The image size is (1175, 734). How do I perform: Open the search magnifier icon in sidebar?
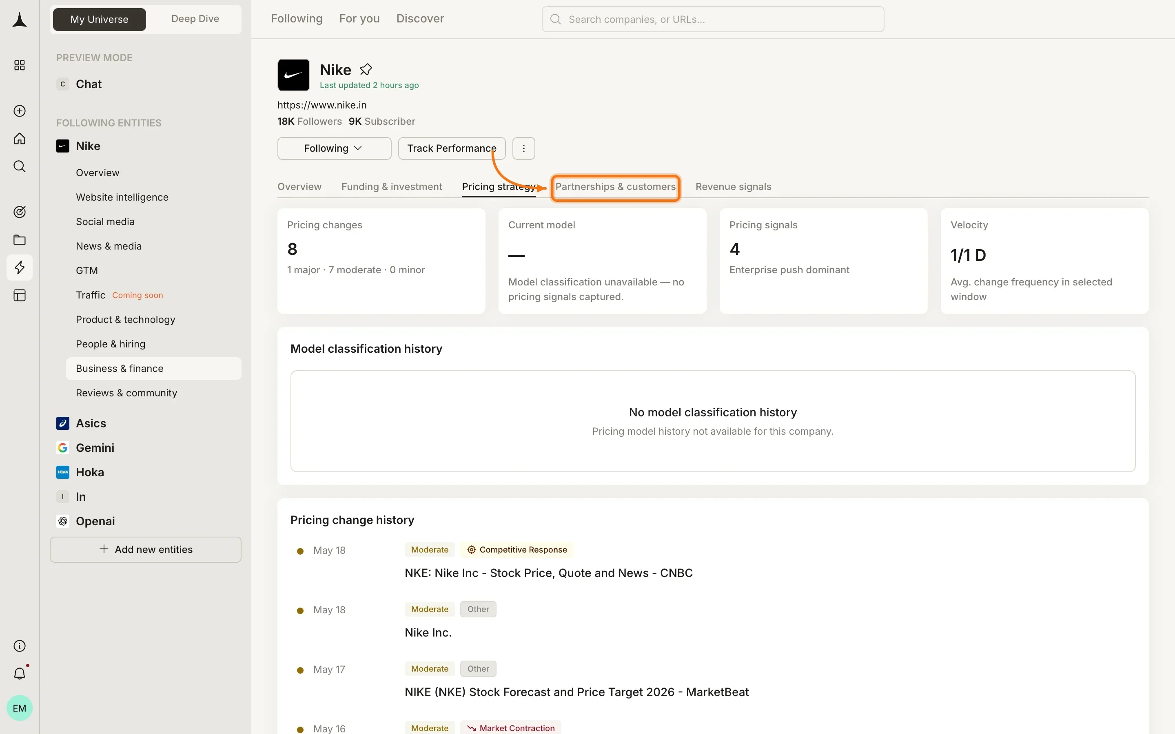20,166
